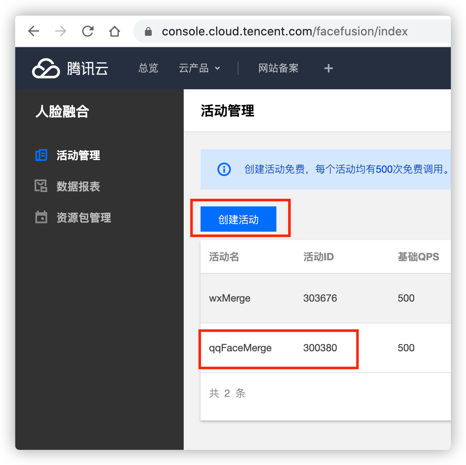Click the 资源包管理 calendar icon
The height and width of the screenshot is (465, 466).
pos(41,217)
